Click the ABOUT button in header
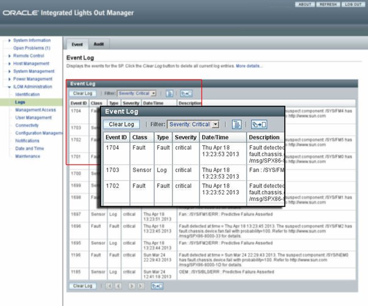368x306 pixels. pyautogui.click(x=304, y=4)
